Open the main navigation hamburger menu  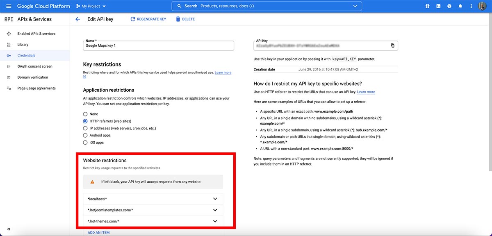[x=9, y=6]
